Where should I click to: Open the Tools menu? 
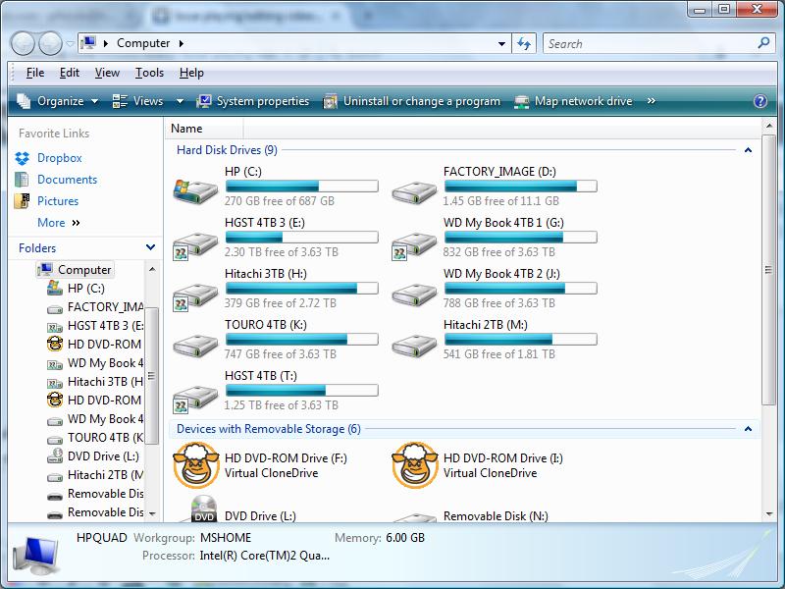point(149,73)
